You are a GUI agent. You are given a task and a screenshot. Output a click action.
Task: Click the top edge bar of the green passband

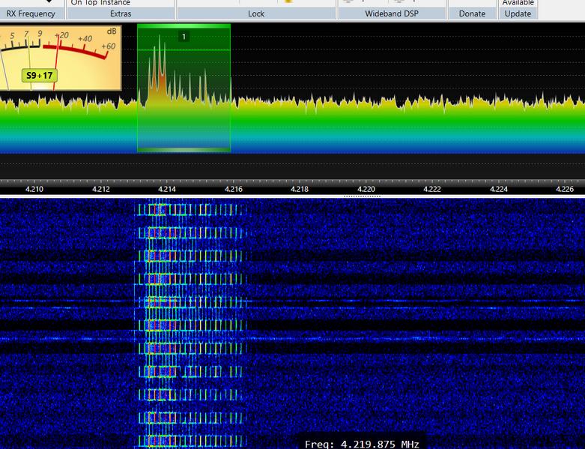pos(184,26)
